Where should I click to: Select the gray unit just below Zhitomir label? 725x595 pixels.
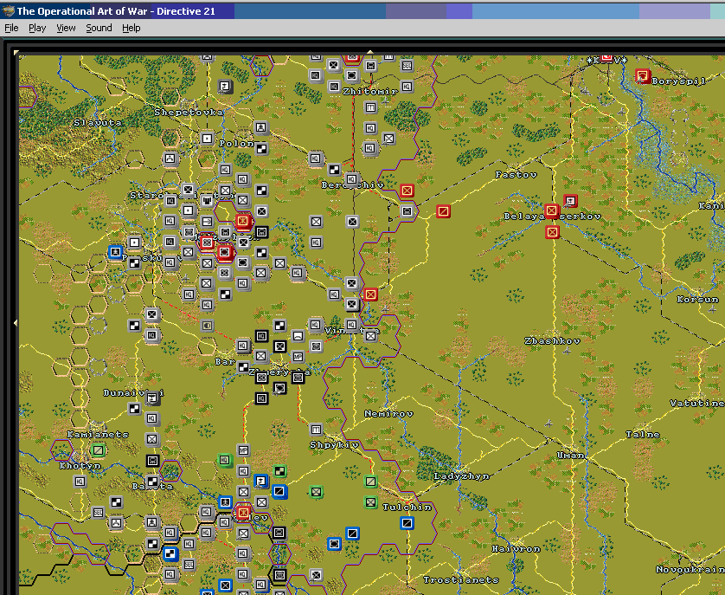pyautogui.click(x=370, y=107)
